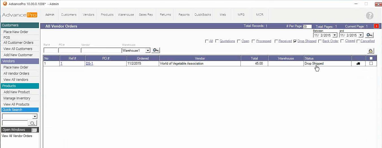The width and height of the screenshot is (382, 148).
Task: Tick the select-row checkbox for order 1
Action: point(371,63)
